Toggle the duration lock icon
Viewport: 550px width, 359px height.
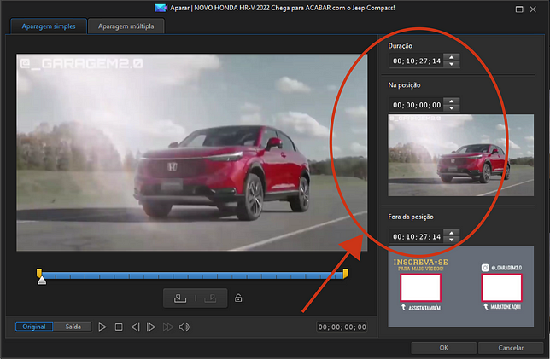(238, 298)
